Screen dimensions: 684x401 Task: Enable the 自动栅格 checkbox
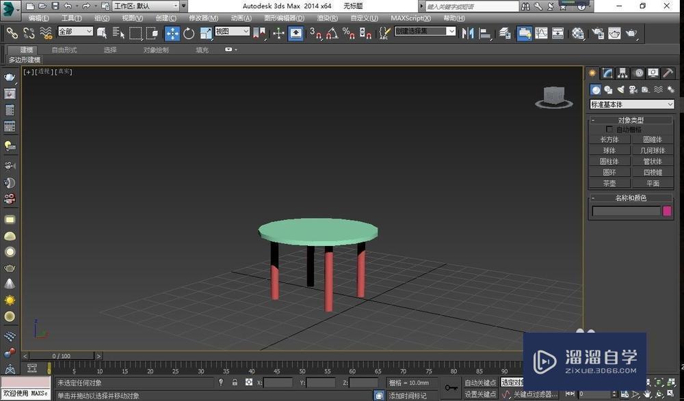pyautogui.click(x=609, y=129)
